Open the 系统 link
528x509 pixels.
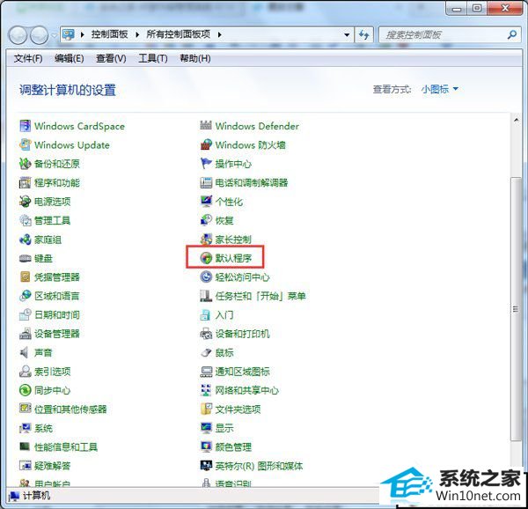[x=43, y=428]
